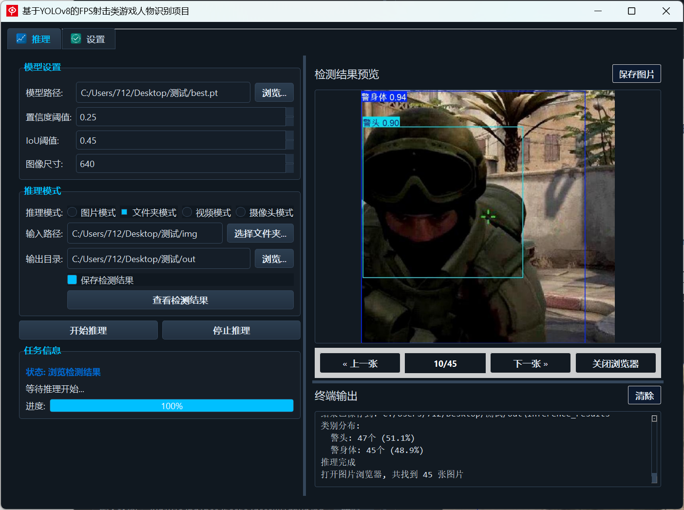Click the 模型路径 input field
This screenshot has width=684, height=510.
(163, 93)
